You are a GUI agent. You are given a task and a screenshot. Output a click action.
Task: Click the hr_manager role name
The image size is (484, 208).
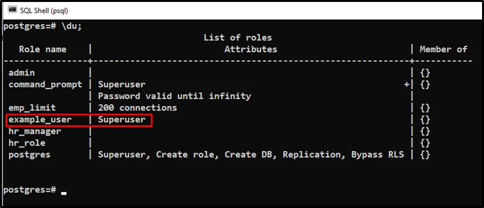click(34, 131)
